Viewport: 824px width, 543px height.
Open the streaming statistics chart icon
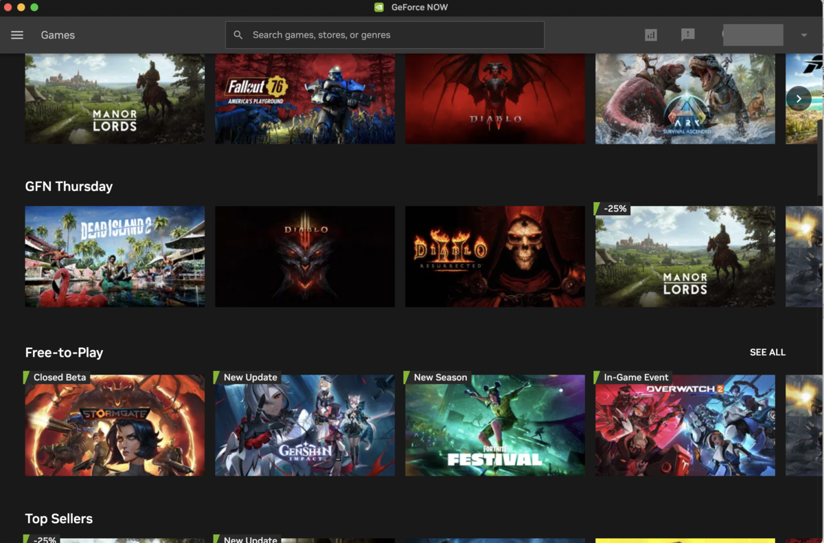point(651,35)
